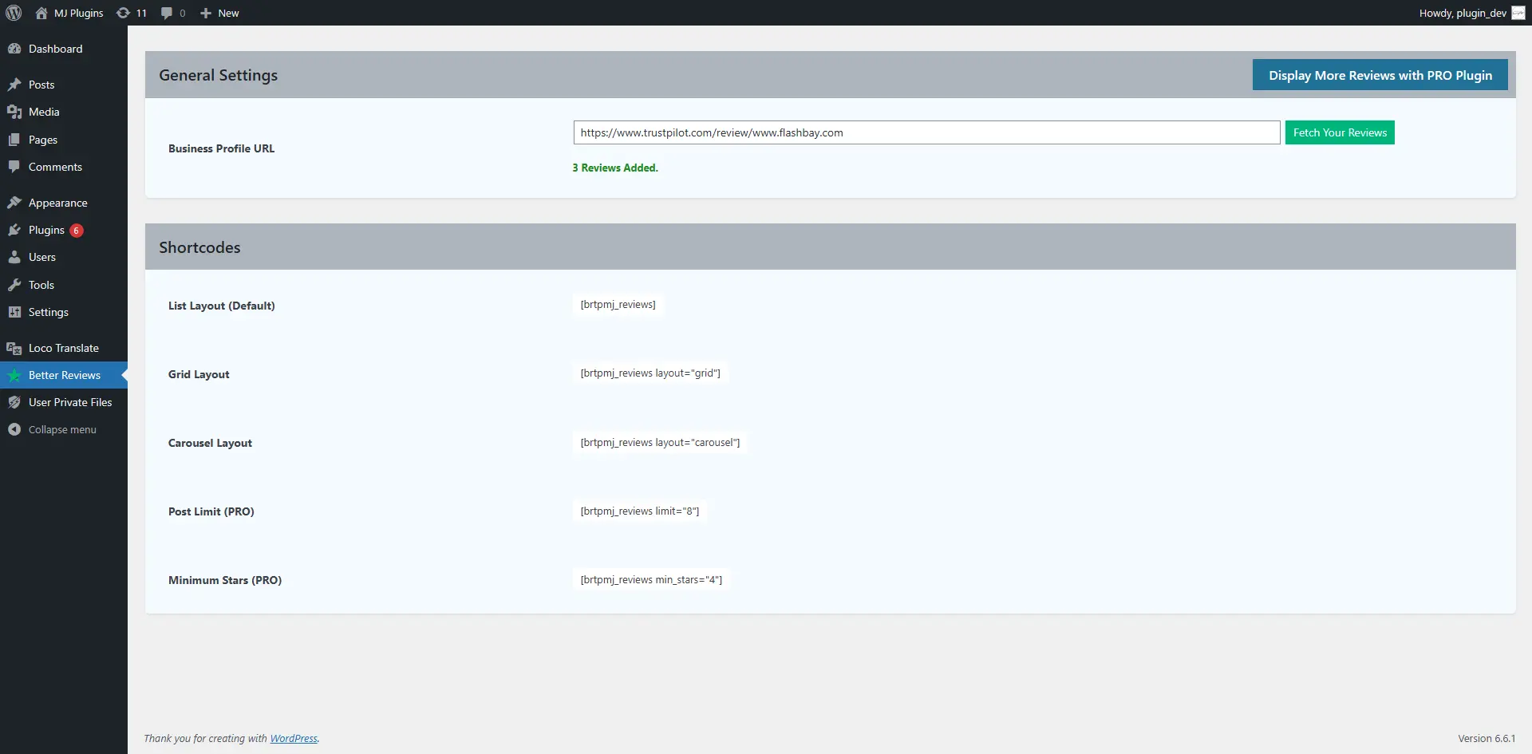The width and height of the screenshot is (1532, 754).
Task: Click the Loco Translate icon
Action: click(x=14, y=348)
